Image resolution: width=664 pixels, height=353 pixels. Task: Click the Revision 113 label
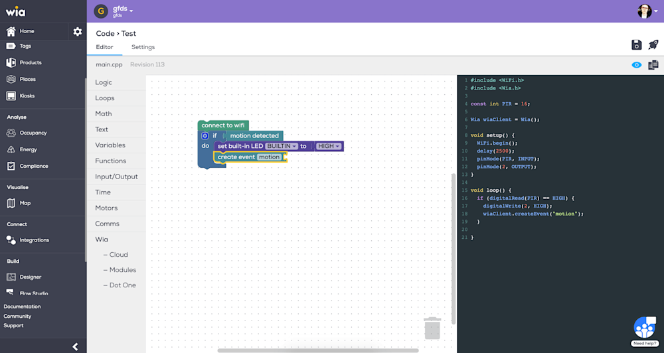(147, 65)
